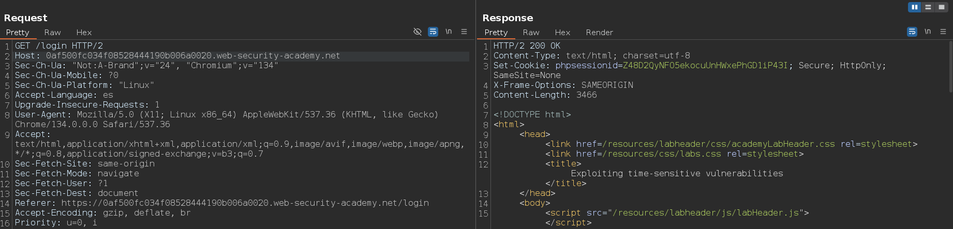The width and height of the screenshot is (953, 229).
Task: Show non-printable characters in Response panel
Action: pyautogui.click(x=928, y=32)
